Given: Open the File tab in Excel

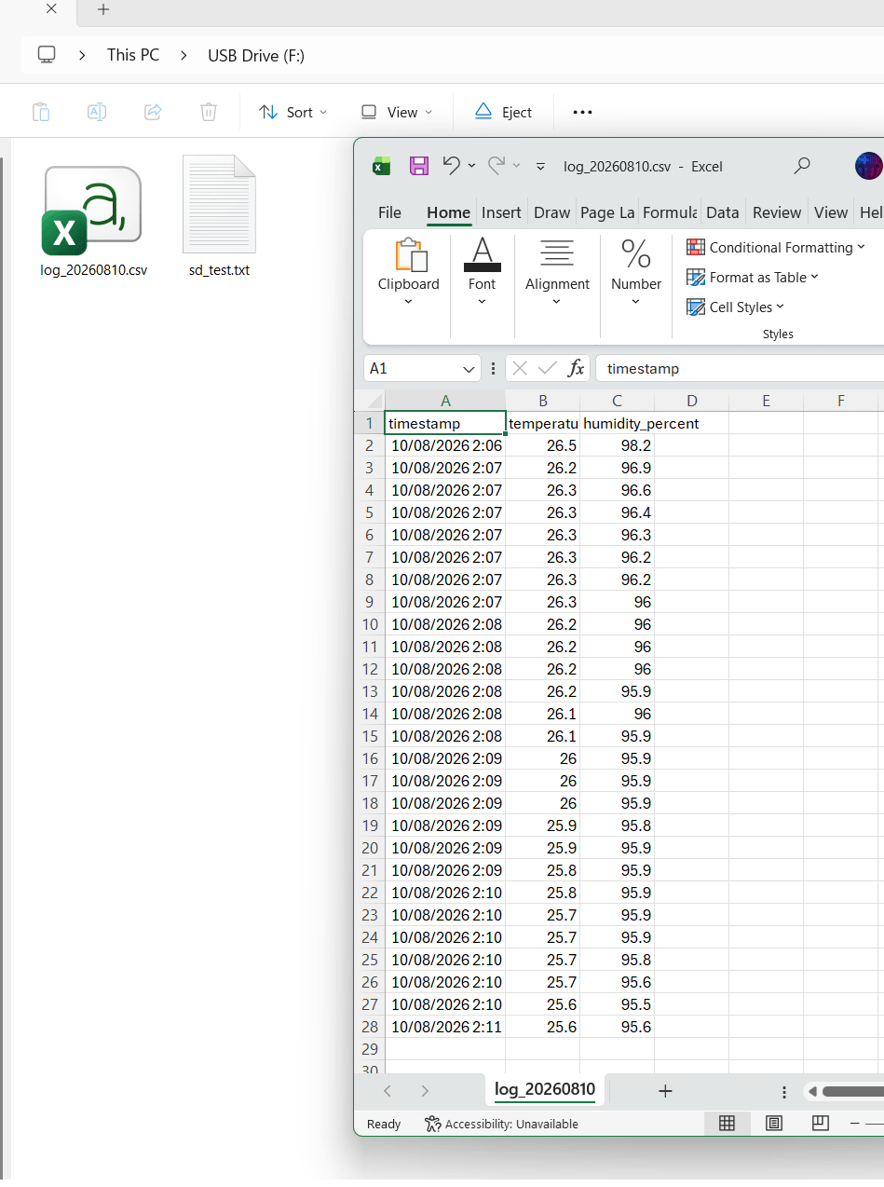Looking at the screenshot, I should [389, 212].
